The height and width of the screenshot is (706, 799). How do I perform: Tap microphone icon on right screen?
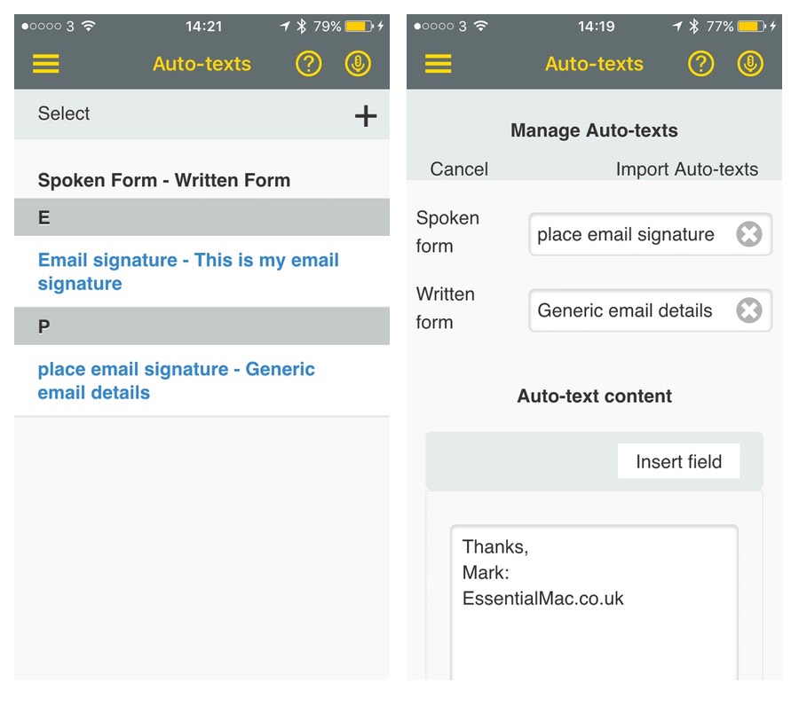click(x=750, y=64)
